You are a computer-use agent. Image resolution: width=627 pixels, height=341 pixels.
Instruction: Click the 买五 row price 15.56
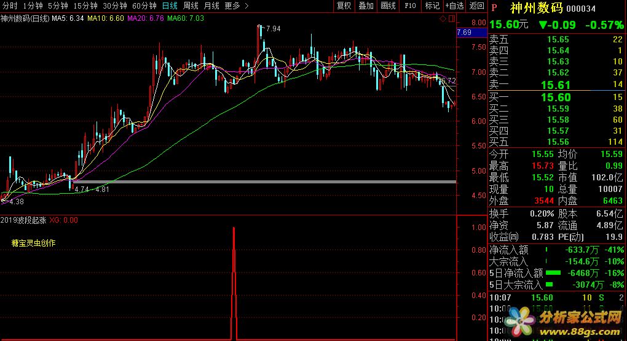pyautogui.click(x=558, y=142)
